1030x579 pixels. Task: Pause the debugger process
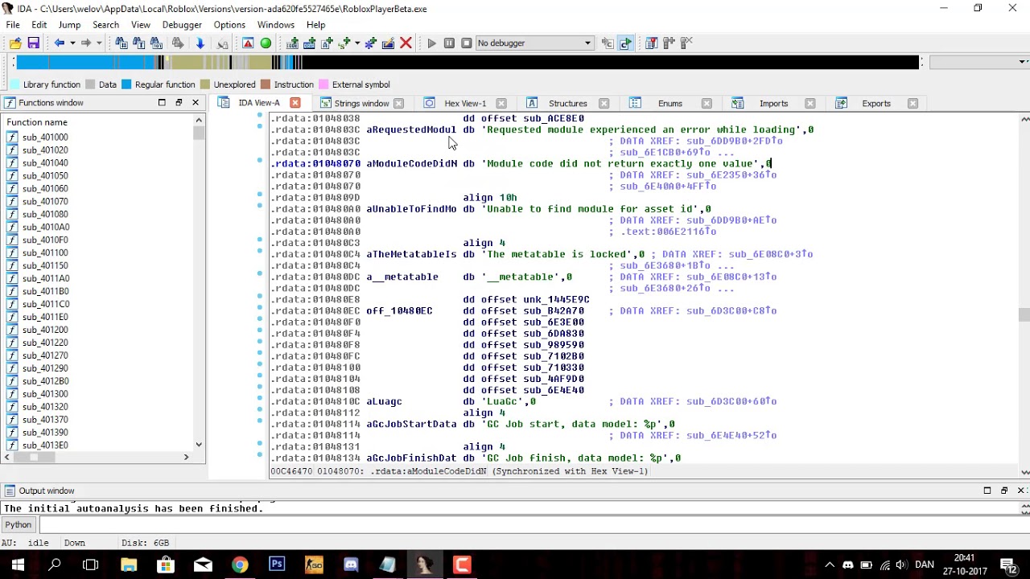(449, 43)
